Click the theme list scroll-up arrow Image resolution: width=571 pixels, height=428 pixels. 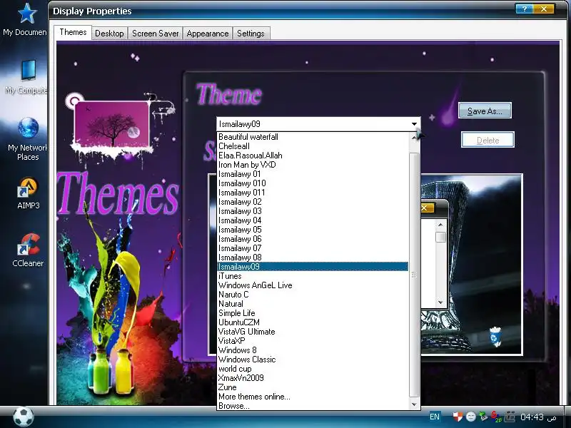coord(414,137)
